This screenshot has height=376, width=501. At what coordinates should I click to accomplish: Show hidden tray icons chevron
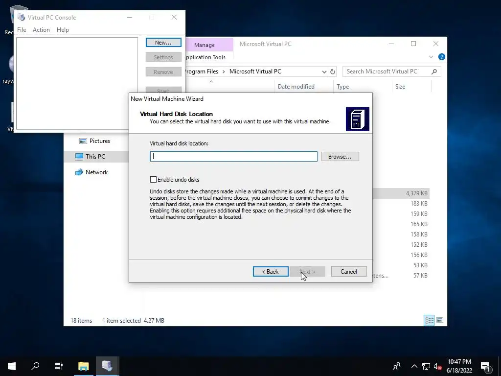tap(414, 366)
